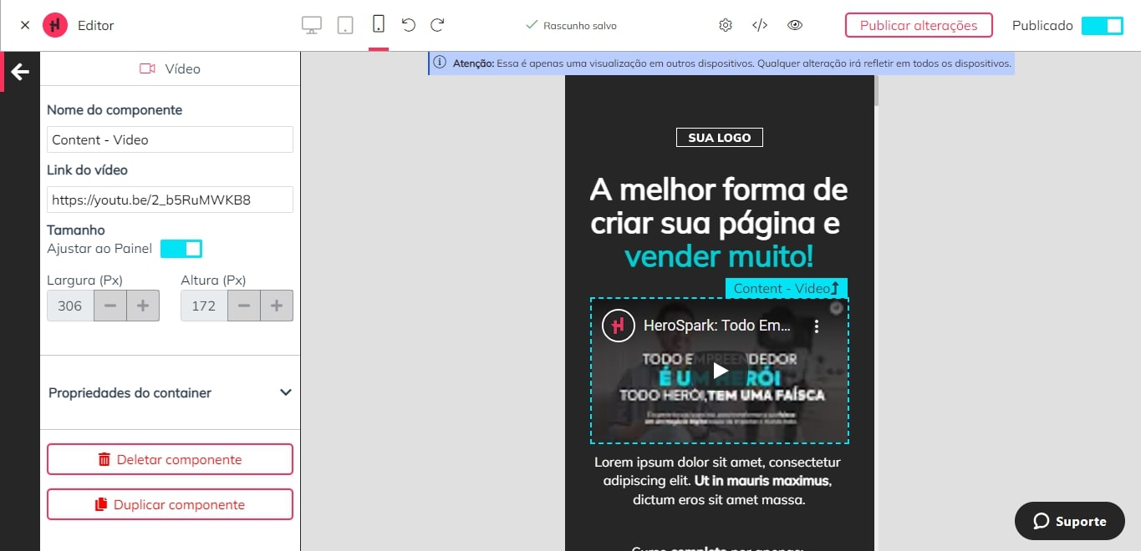Click the Altura value 172 field
This screenshot has width=1141, height=551.
pos(204,306)
